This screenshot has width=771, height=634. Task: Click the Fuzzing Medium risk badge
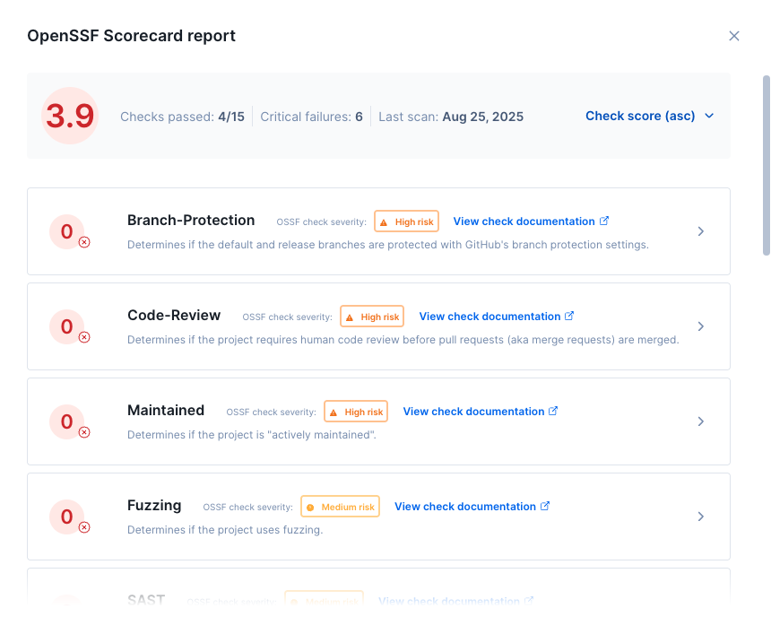[x=340, y=507]
